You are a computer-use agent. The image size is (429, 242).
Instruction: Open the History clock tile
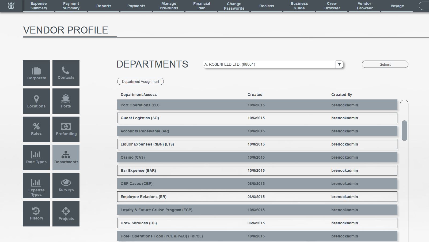click(36, 214)
